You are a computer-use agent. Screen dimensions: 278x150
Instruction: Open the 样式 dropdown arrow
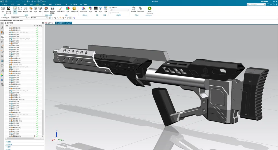click(3, 13)
